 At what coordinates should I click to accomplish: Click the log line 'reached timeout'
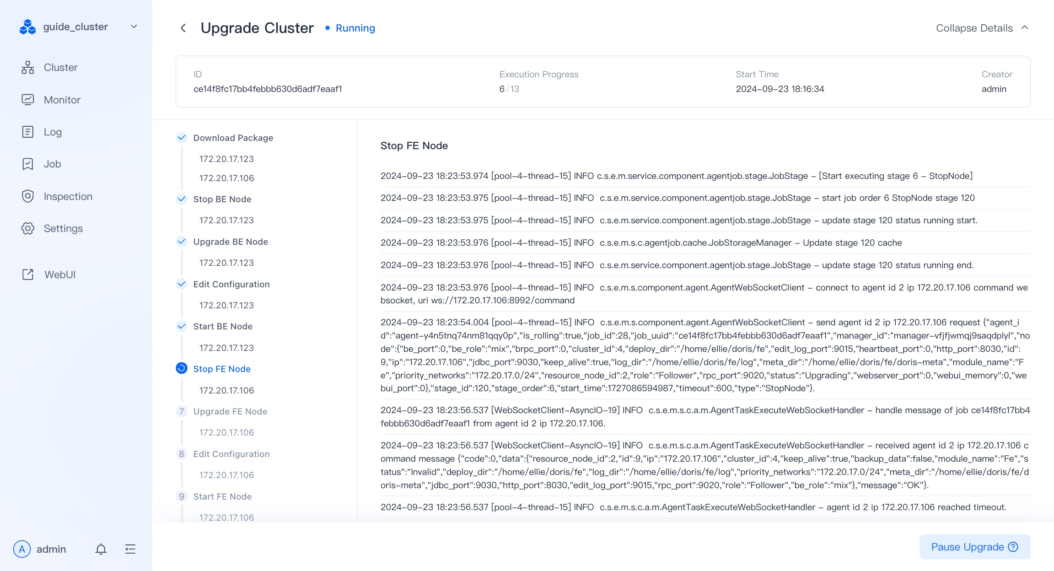(x=694, y=507)
